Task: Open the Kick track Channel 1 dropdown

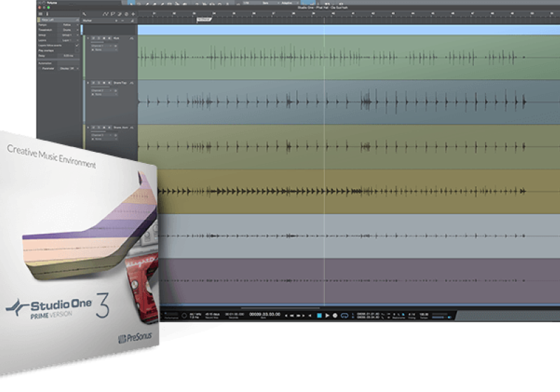Action: point(101,46)
